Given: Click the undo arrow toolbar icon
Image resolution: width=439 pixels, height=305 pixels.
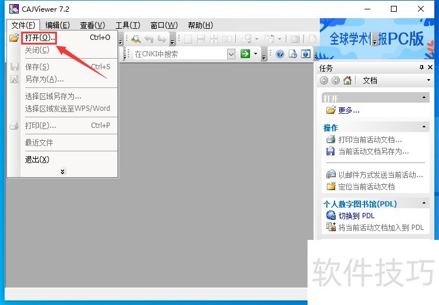Looking at the screenshot, I should point(149,39).
